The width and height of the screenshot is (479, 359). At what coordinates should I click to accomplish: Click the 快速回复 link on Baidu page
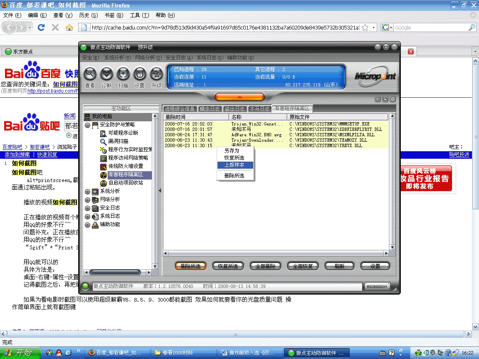(x=47, y=155)
